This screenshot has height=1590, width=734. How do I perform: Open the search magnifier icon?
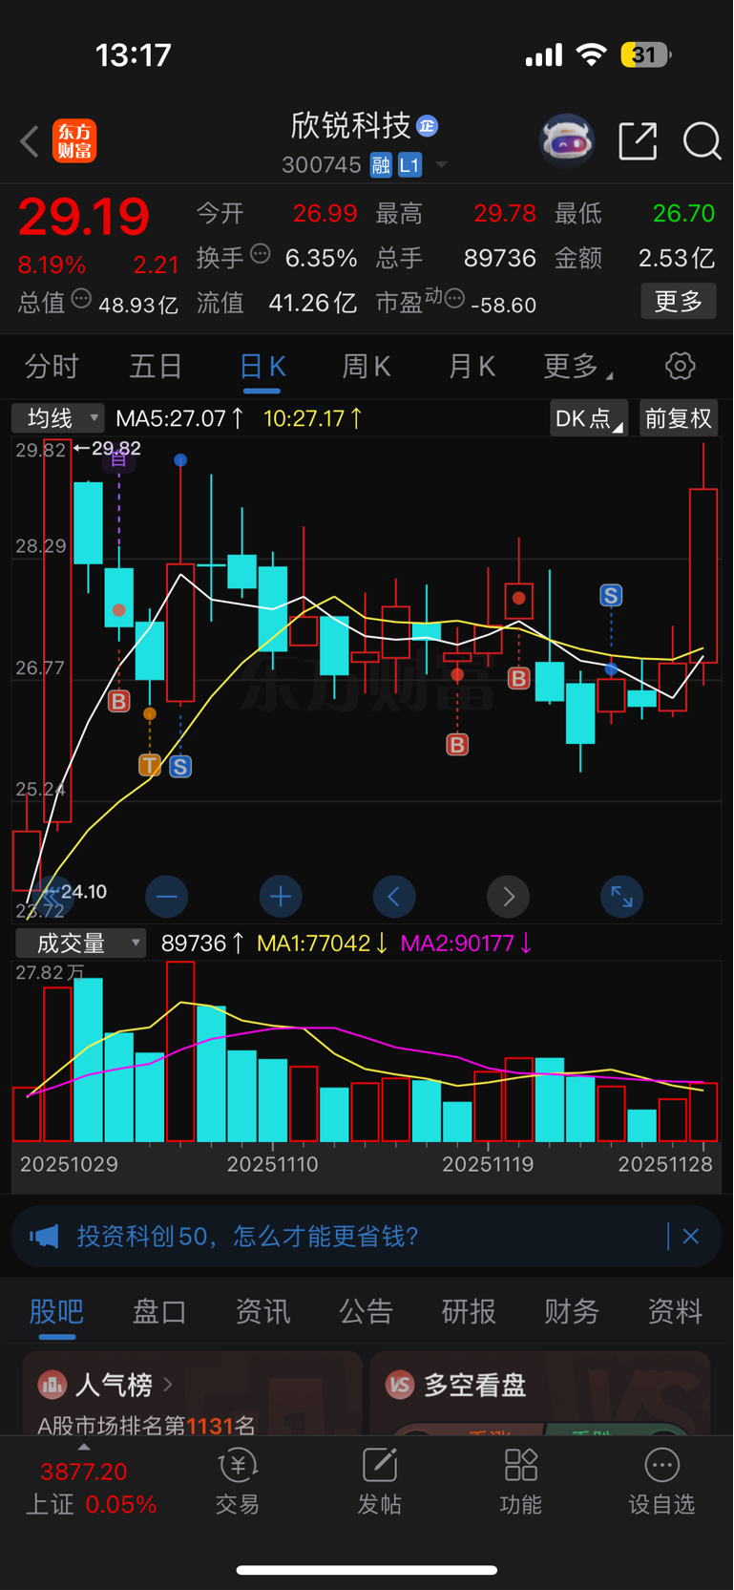[703, 141]
